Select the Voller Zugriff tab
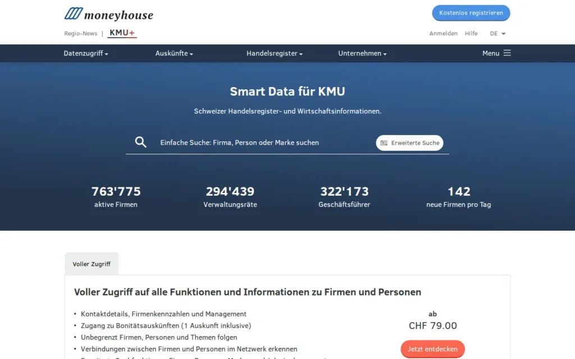 tap(92, 264)
